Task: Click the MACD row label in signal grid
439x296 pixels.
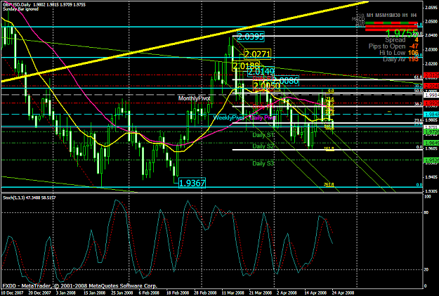Action: tap(358, 19)
